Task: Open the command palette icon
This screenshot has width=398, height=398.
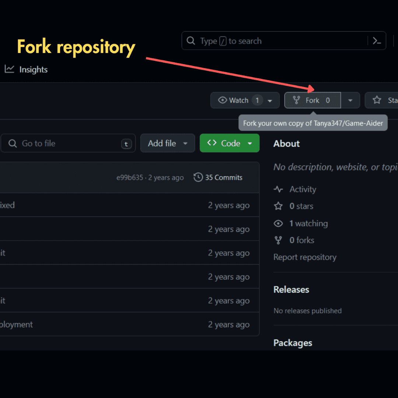Action: pyautogui.click(x=377, y=41)
